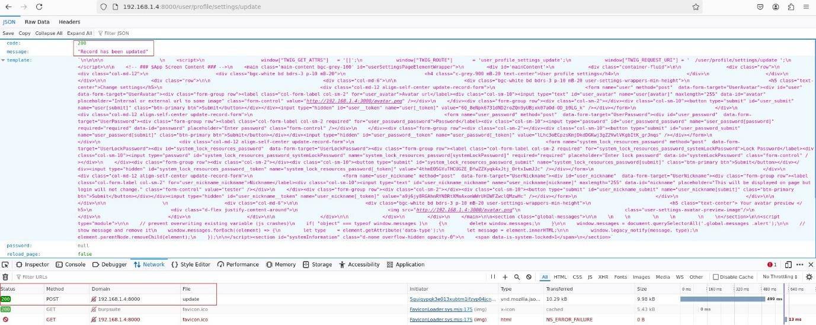
Task: Filter requests by Images
Action: [x=641, y=277]
